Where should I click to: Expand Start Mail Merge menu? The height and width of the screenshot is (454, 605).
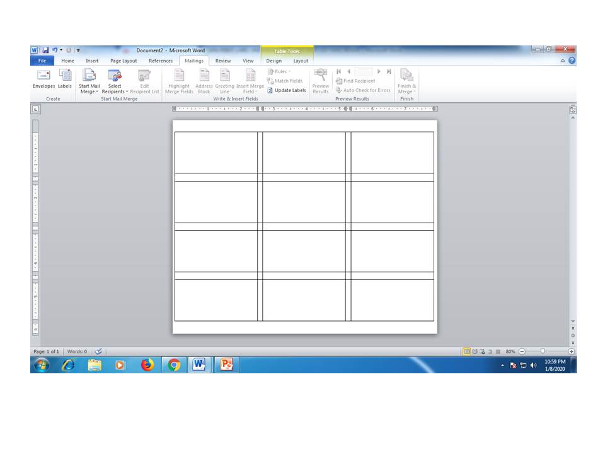point(89,81)
